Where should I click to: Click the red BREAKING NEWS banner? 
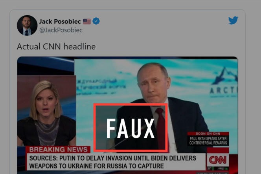[x=58, y=150]
